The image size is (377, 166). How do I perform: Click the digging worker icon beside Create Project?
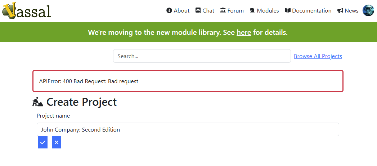click(x=38, y=102)
